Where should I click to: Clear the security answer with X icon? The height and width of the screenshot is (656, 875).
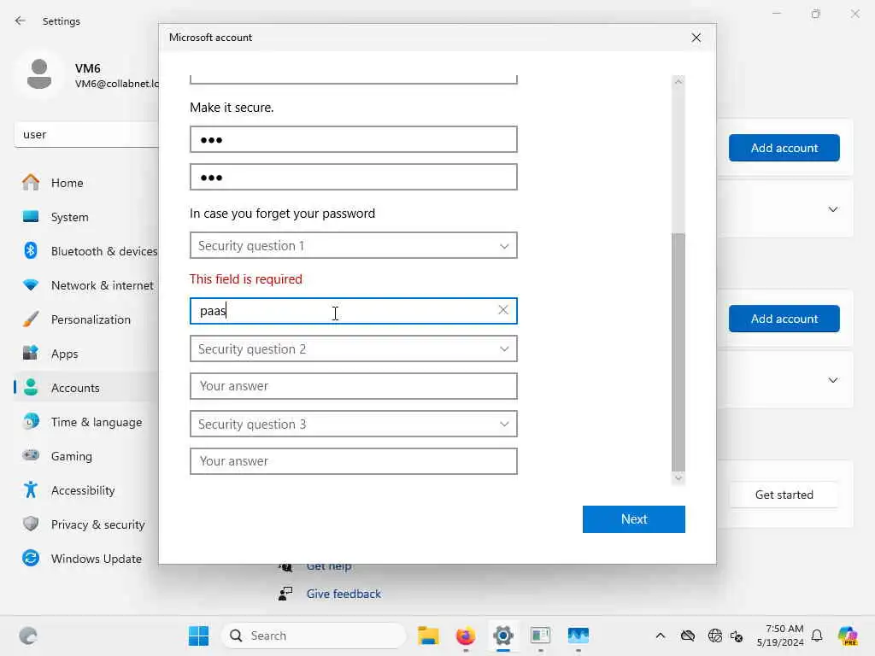502,310
